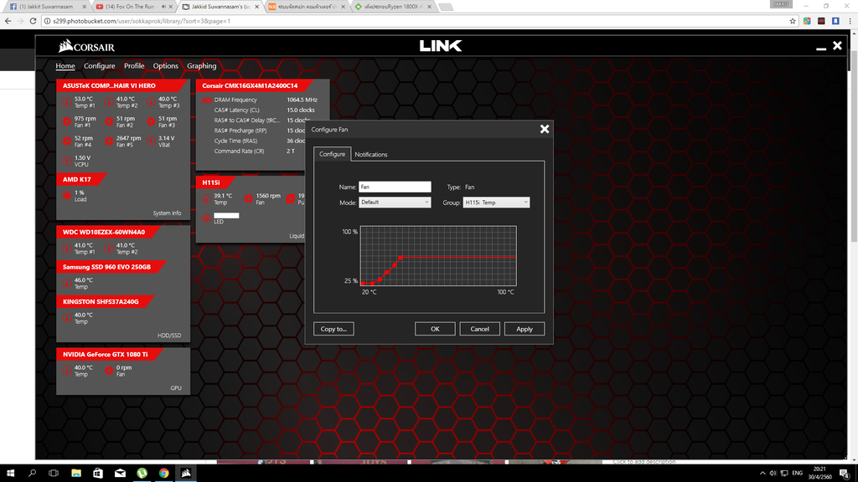Click the Temp #2 41.0 °C motherboard sensor icon
This screenshot has width=858, height=482.
click(x=109, y=102)
